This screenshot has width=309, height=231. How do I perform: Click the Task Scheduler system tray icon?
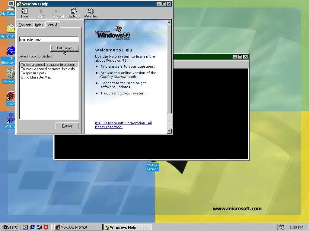pos(282,227)
